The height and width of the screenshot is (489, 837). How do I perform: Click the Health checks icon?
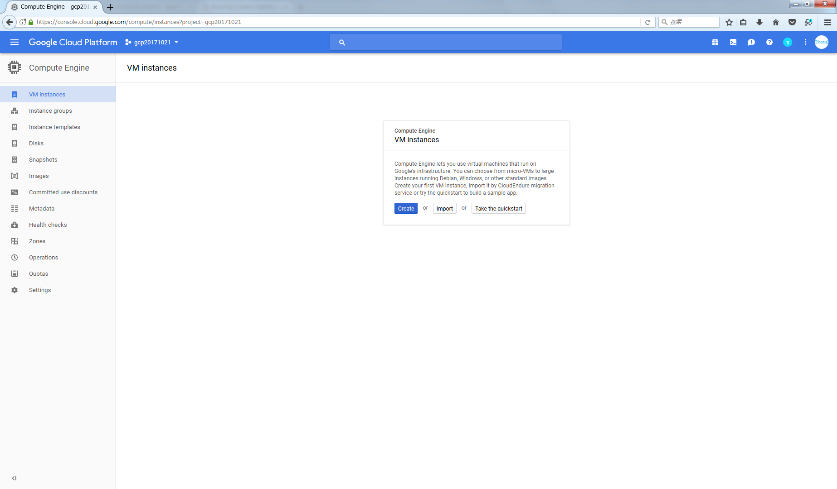15,225
